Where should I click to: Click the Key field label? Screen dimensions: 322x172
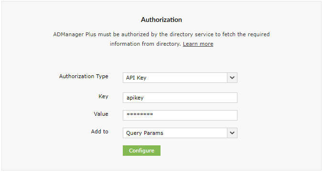click(x=103, y=96)
